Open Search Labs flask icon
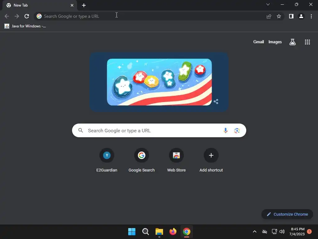The width and height of the screenshot is (318, 239). click(293, 42)
